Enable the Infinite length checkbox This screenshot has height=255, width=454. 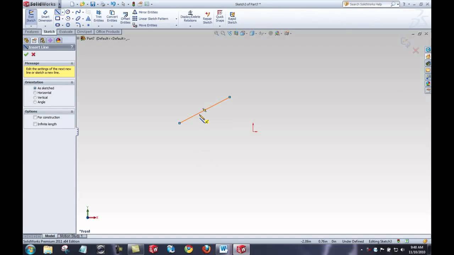35,124
